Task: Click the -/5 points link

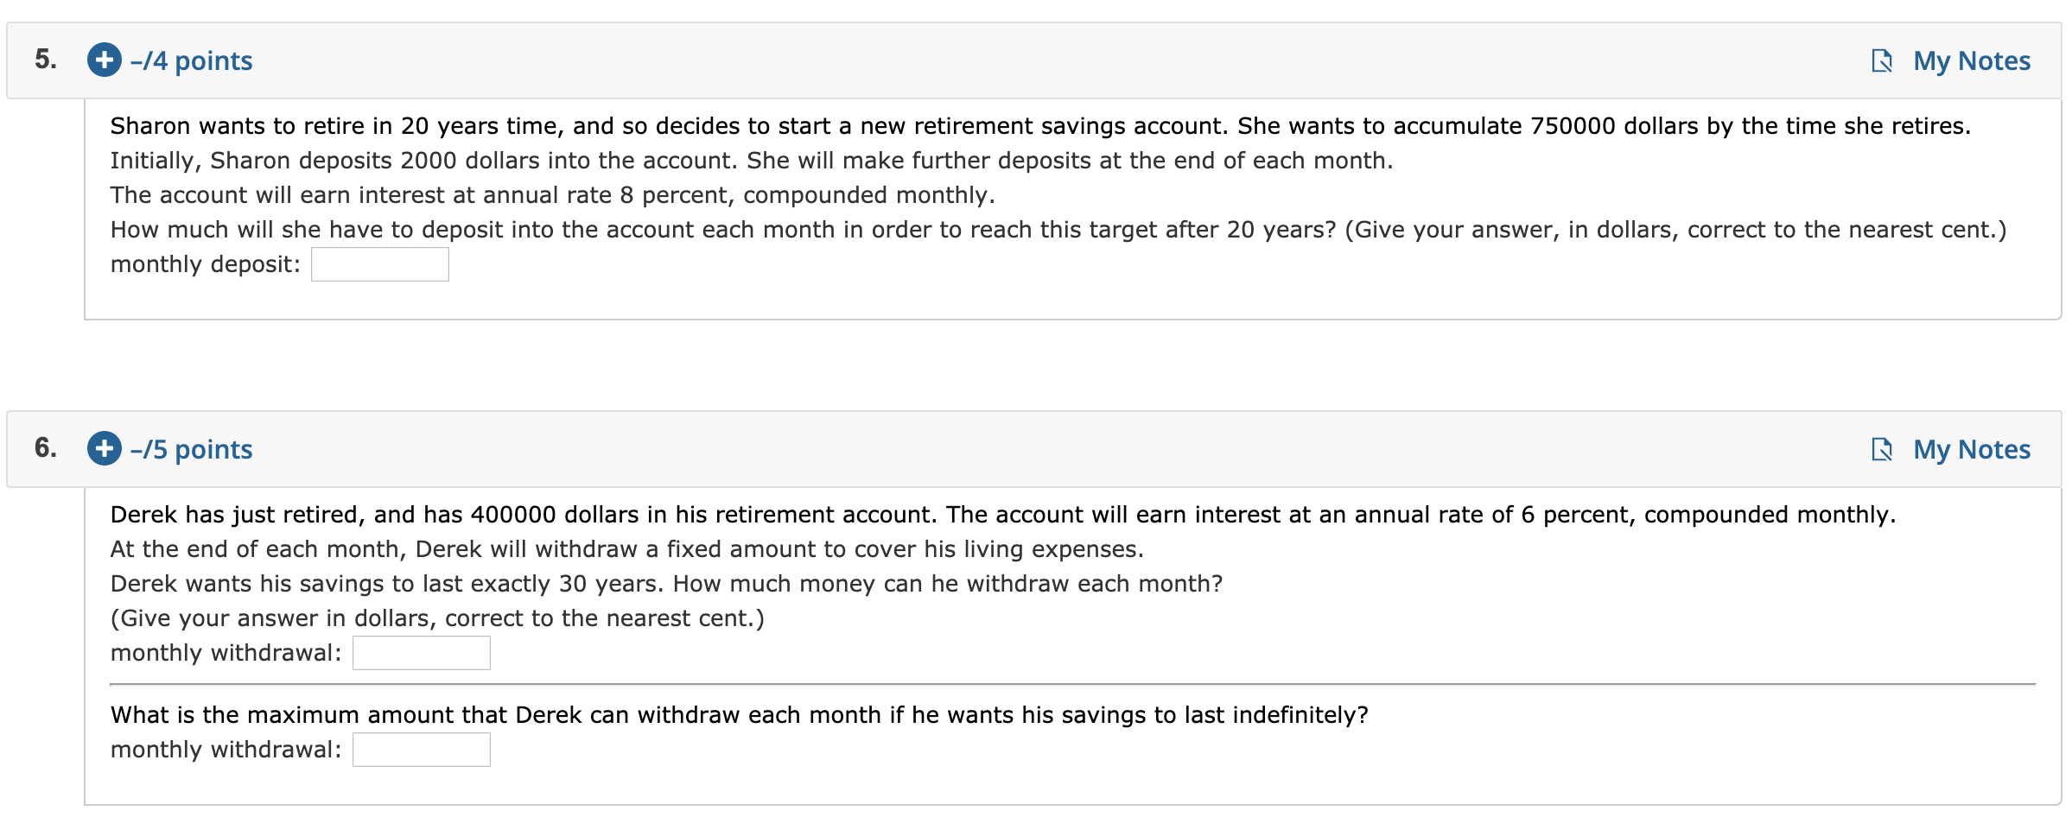Action: coord(192,449)
